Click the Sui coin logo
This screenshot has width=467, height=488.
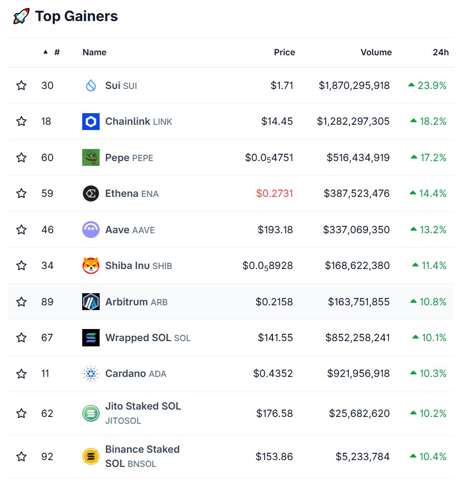tap(91, 85)
